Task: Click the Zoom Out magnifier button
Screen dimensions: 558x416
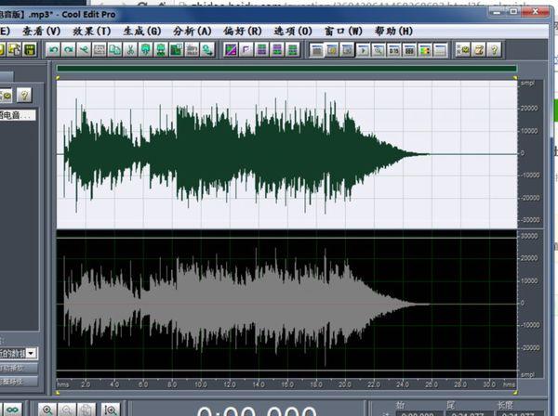Action: click(x=67, y=409)
